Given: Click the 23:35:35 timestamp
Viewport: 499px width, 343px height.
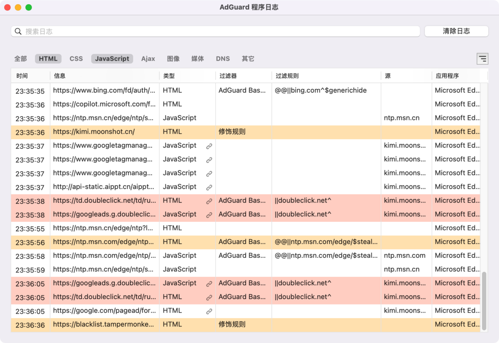Looking at the screenshot, I should tap(30, 91).
